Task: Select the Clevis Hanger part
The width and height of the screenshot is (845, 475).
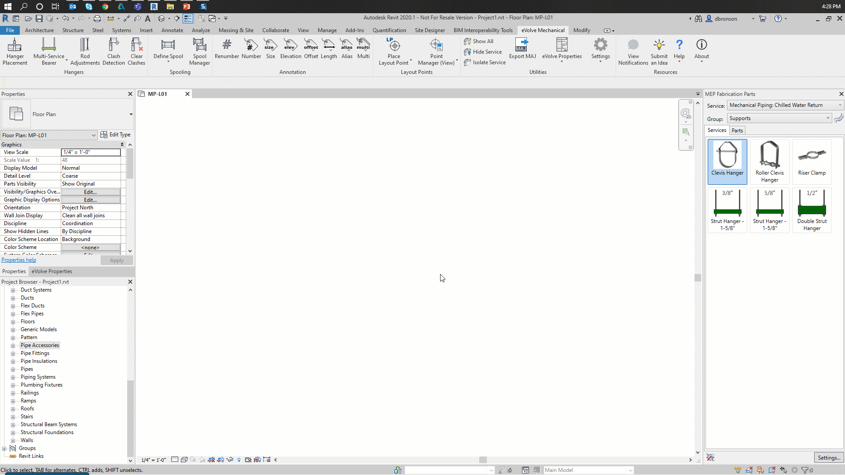Action: tap(727, 161)
